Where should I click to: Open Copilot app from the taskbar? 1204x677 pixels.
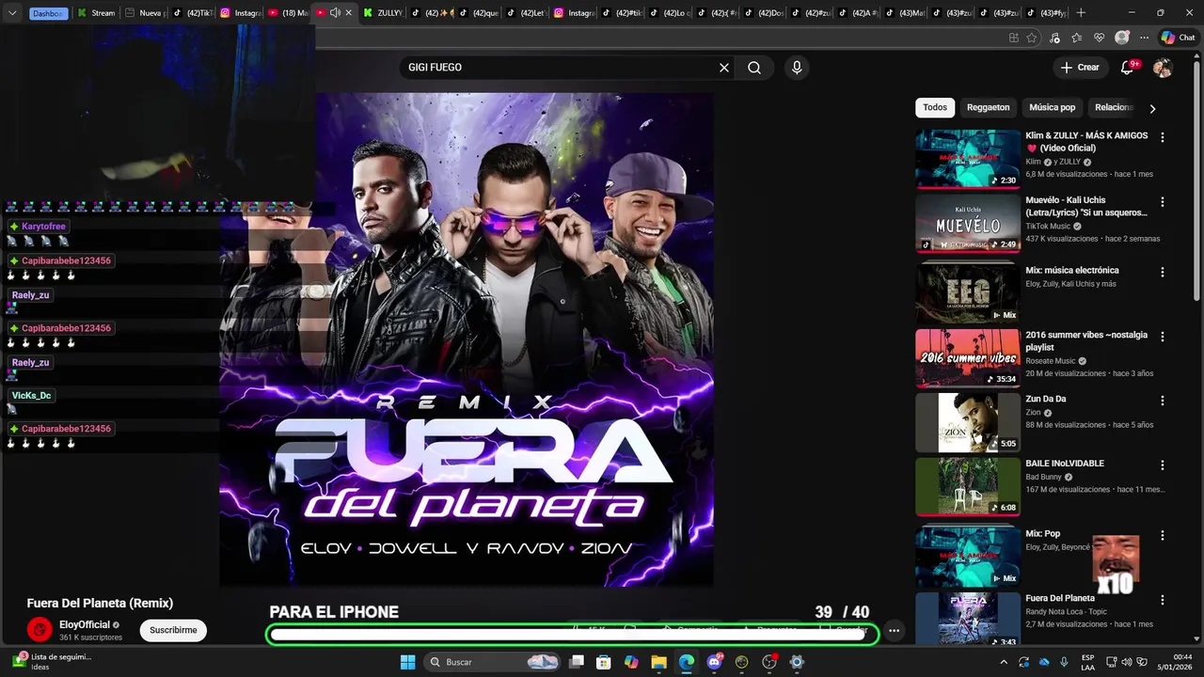point(631,662)
